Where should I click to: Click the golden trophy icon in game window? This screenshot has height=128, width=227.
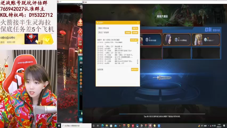80,51
